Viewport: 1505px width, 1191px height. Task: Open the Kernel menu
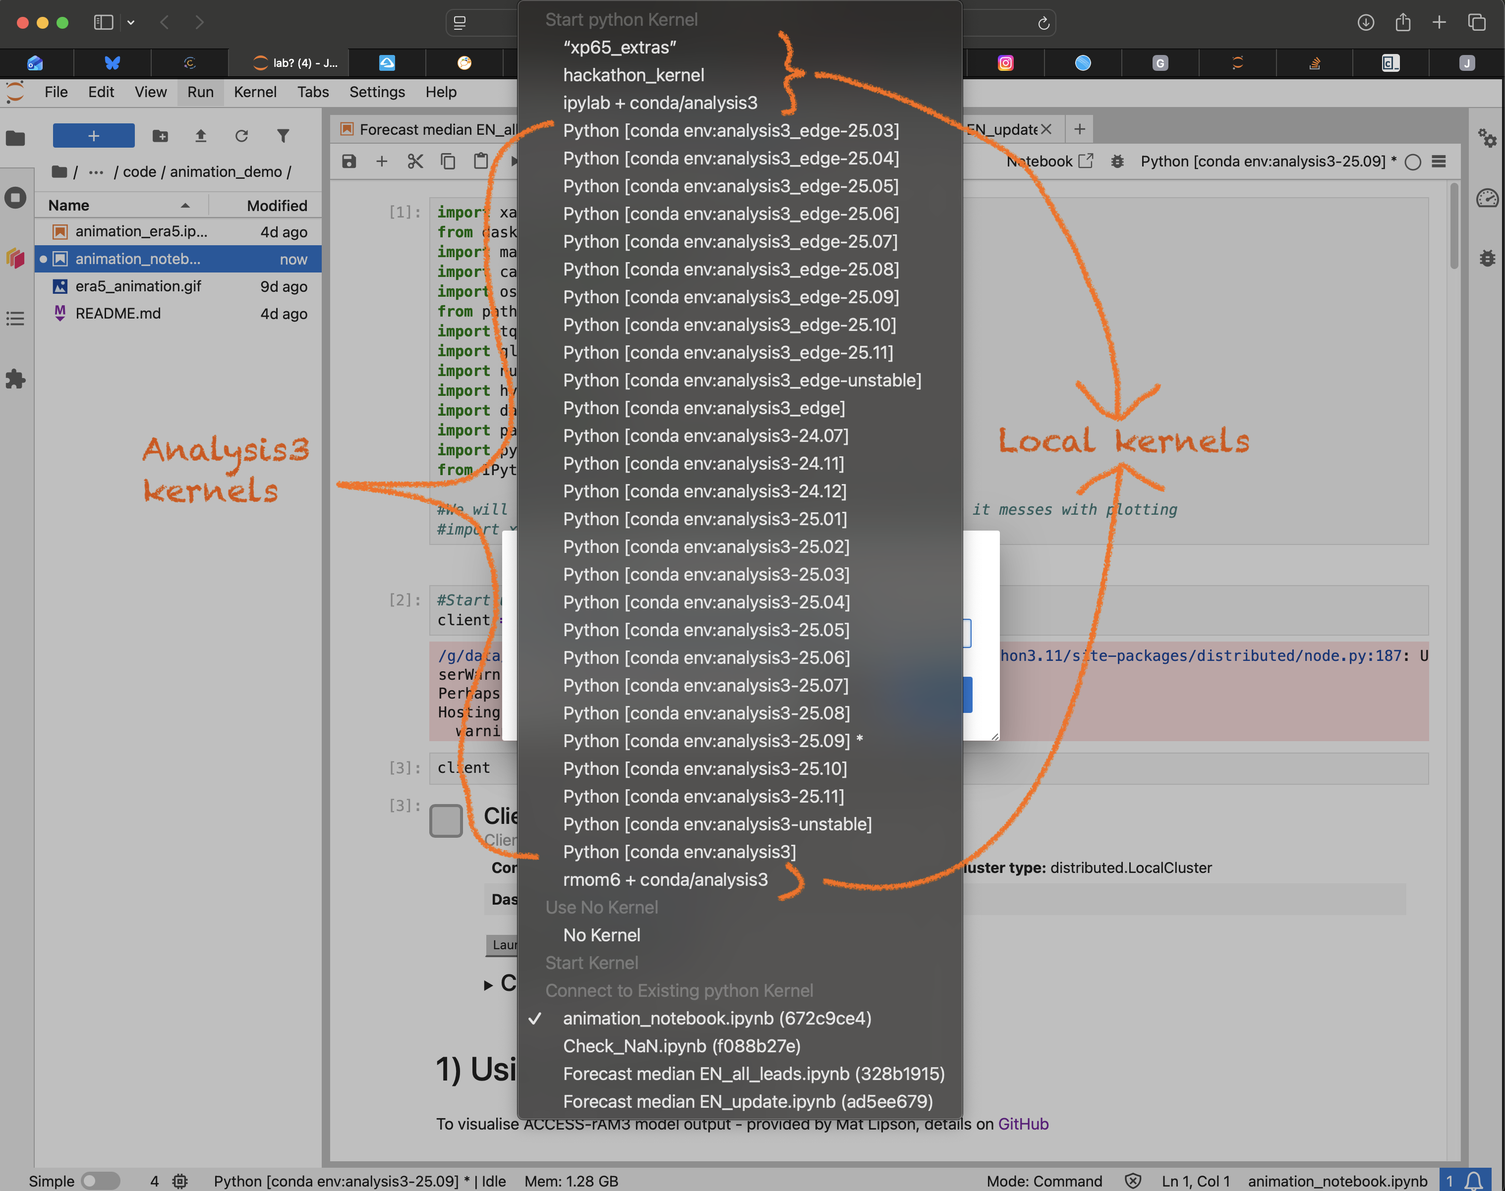pyautogui.click(x=255, y=92)
